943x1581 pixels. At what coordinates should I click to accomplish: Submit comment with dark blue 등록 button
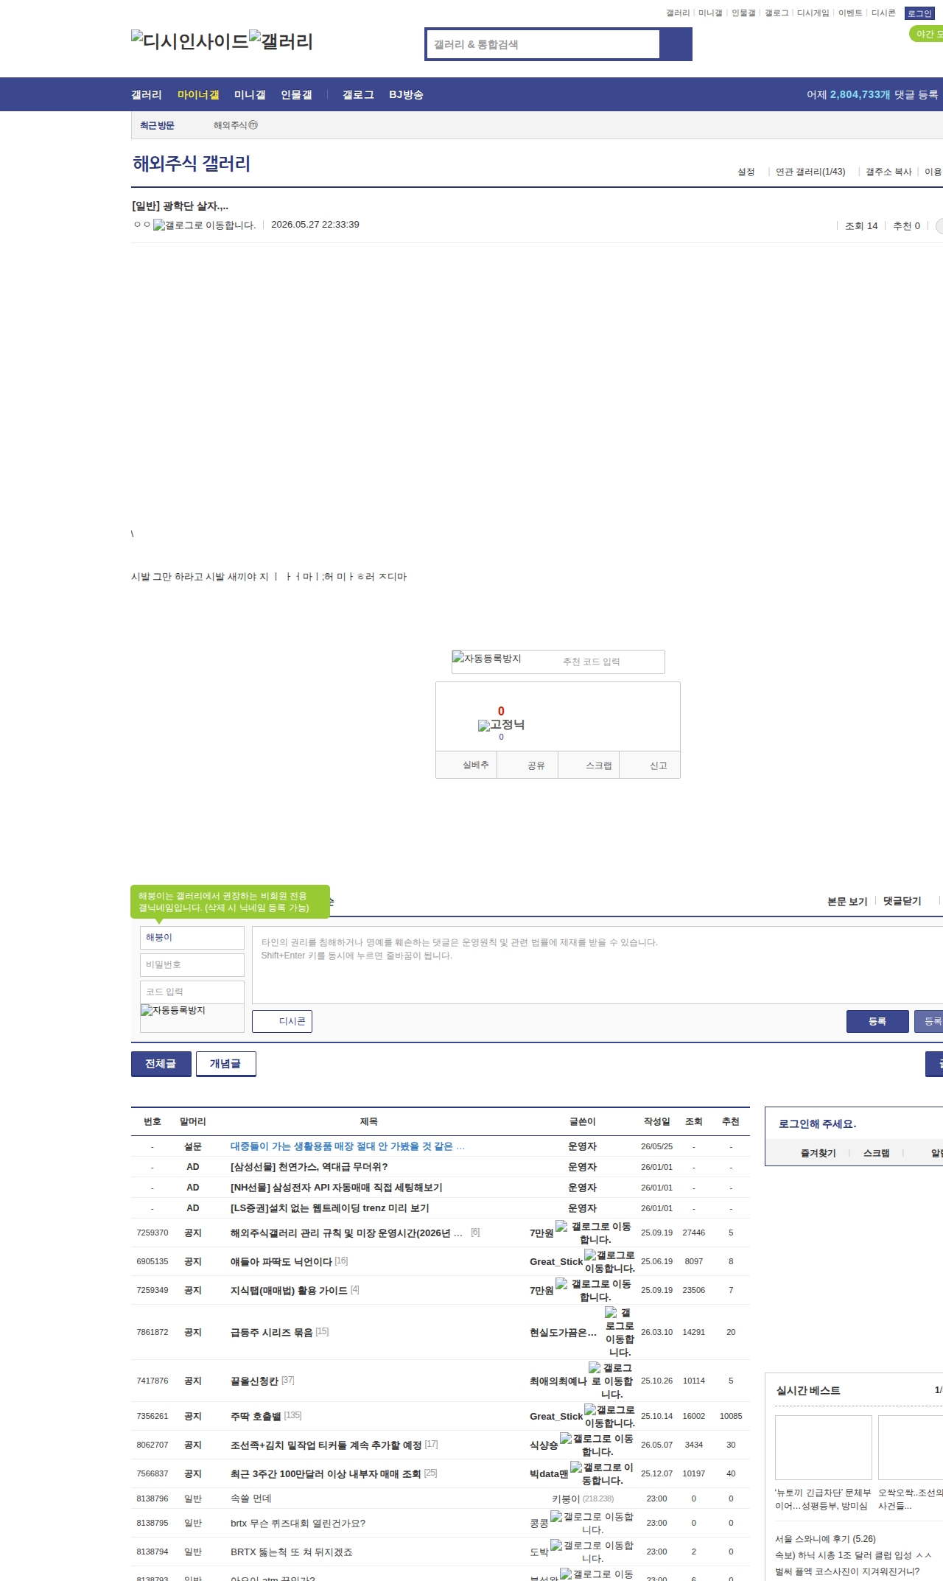[877, 1021]
